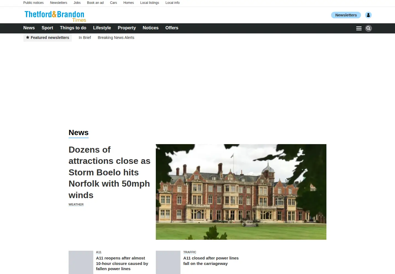The image size is (395, 274).
Task: Open the Sandringham house story image
Action: pos(241,192)
